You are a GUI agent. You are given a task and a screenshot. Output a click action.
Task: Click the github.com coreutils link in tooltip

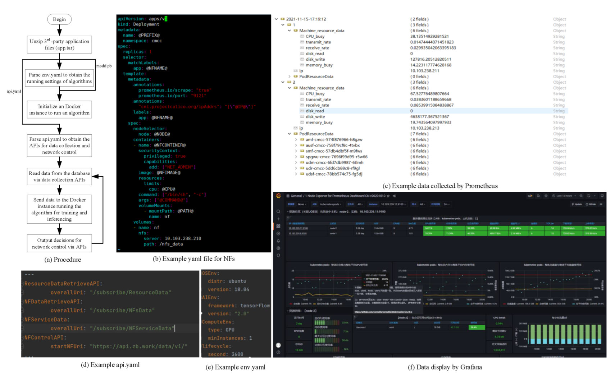[x=383, y=312]
